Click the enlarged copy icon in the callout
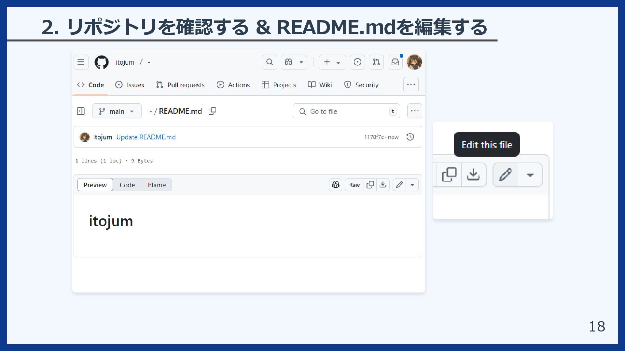The width and height of the screenshot is (625, 351). (450, 175)
